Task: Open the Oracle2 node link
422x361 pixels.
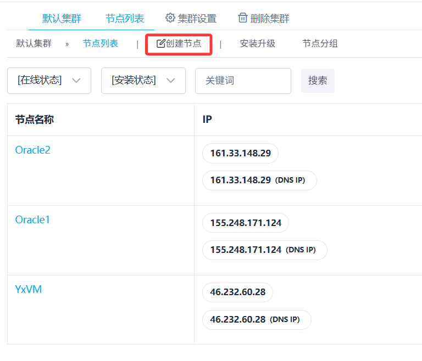Action: click(x=32, y=150)
